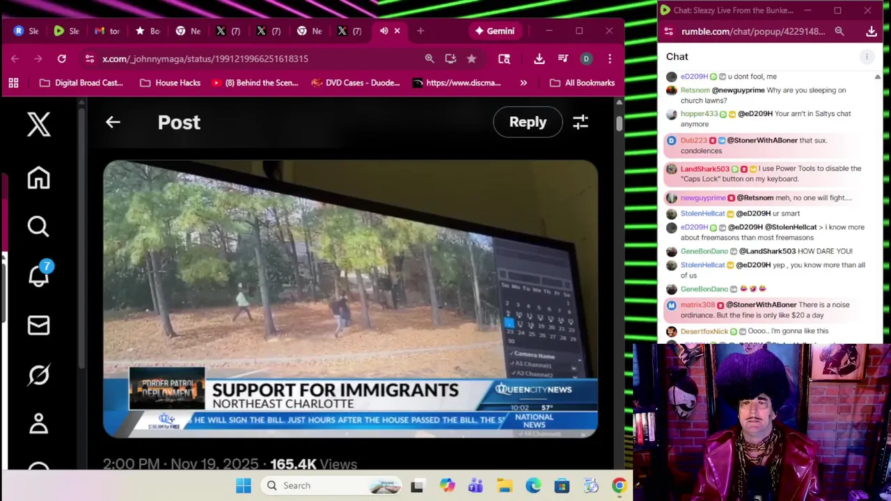Open the Gemini button in Chrome
The width and height of the screenshot is (891, 501).
(x=495, y=31)
